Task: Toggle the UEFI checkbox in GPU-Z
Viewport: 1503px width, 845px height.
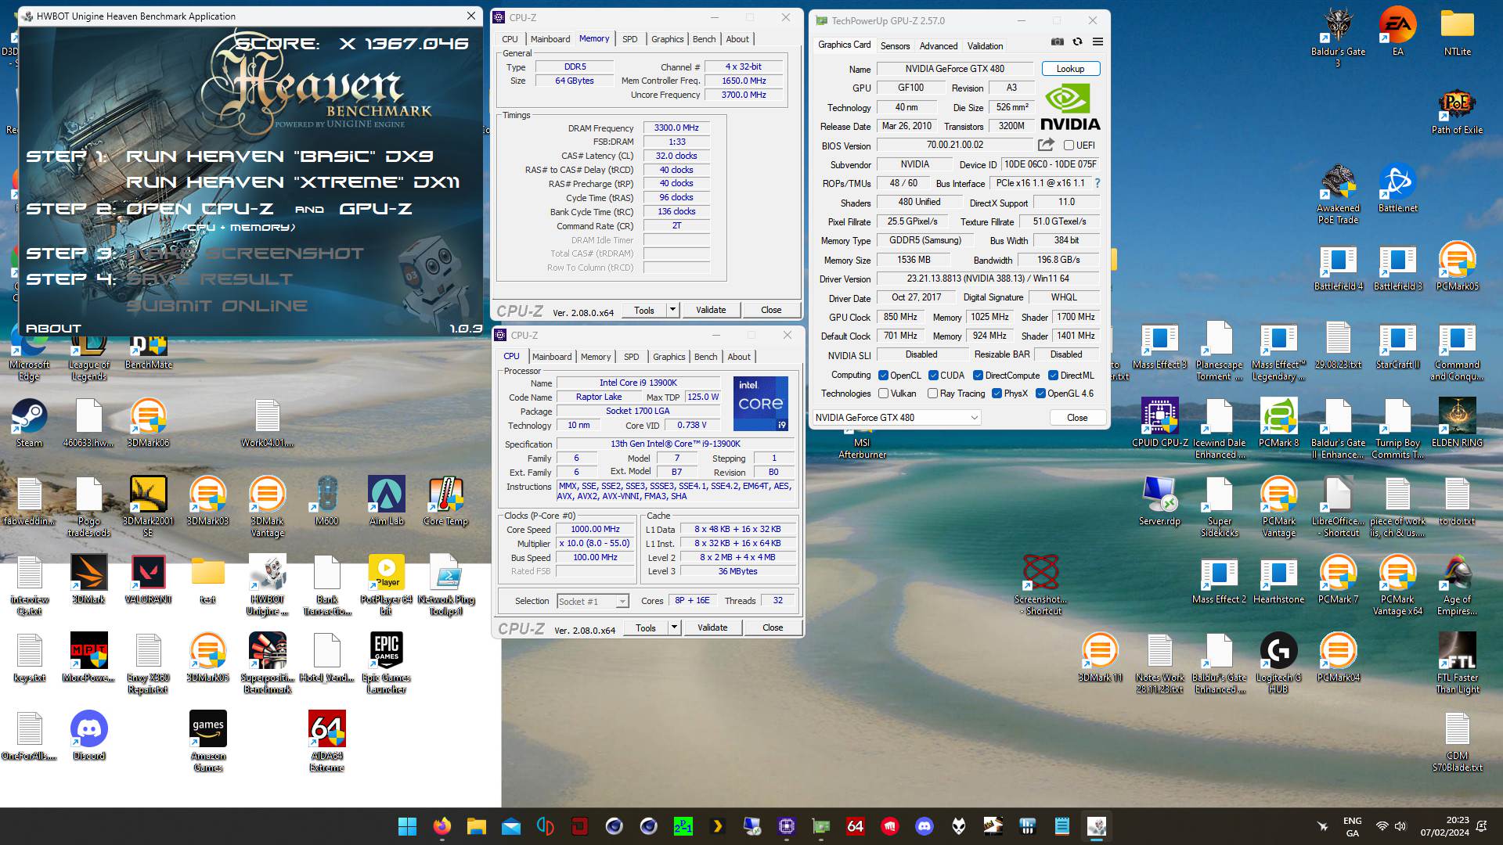Action: [x=1069, y=146]
